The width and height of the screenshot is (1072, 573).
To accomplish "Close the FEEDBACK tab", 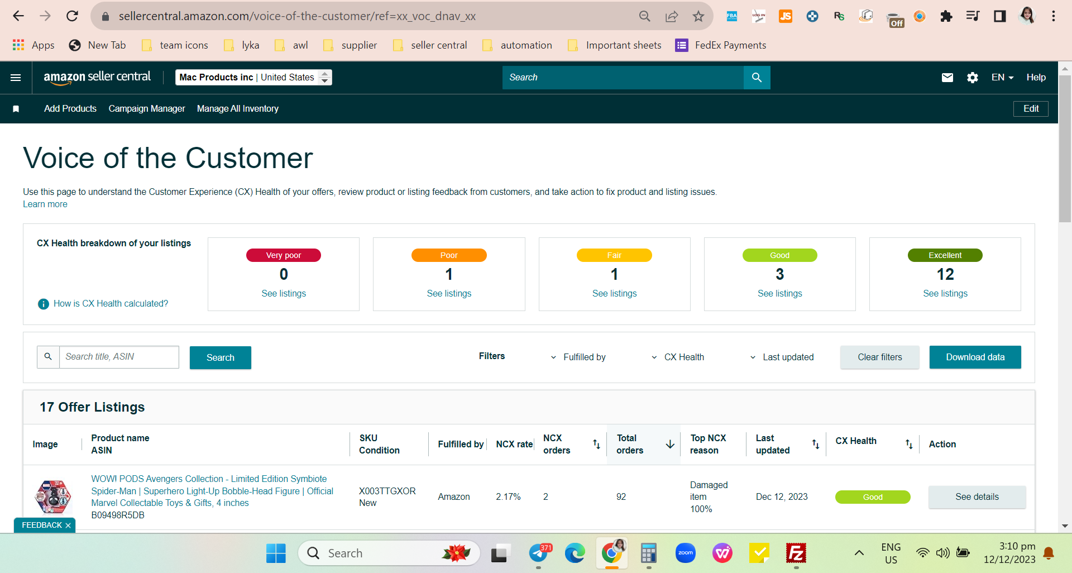I will 68,526.
